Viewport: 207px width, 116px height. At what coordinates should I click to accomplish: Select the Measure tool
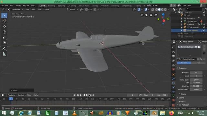[x=4, y=54]
